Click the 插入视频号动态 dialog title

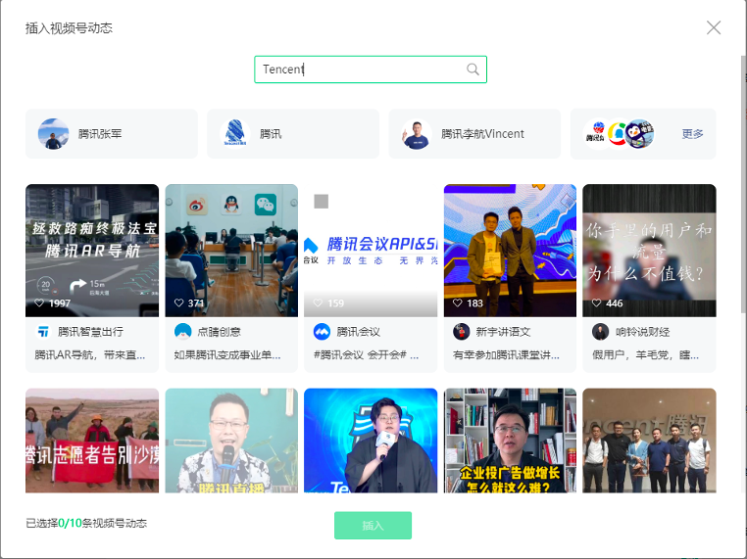point(69,28)
